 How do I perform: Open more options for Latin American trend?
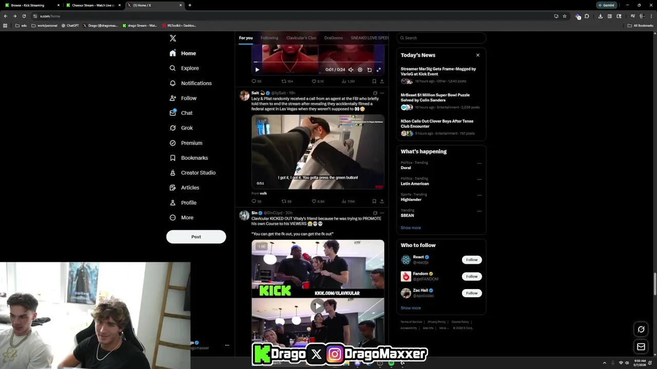479,179
